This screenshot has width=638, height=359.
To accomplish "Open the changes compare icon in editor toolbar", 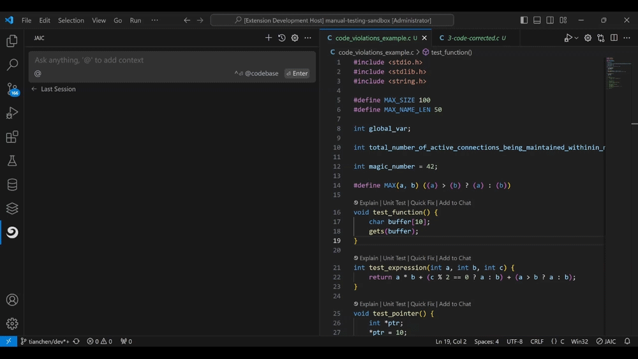I will point(601,38).
